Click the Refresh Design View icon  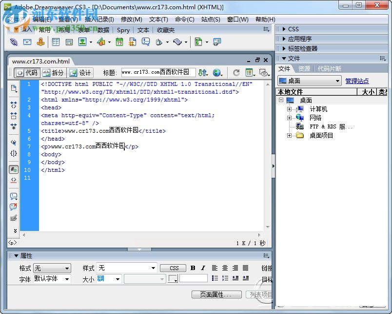(236, 72)
